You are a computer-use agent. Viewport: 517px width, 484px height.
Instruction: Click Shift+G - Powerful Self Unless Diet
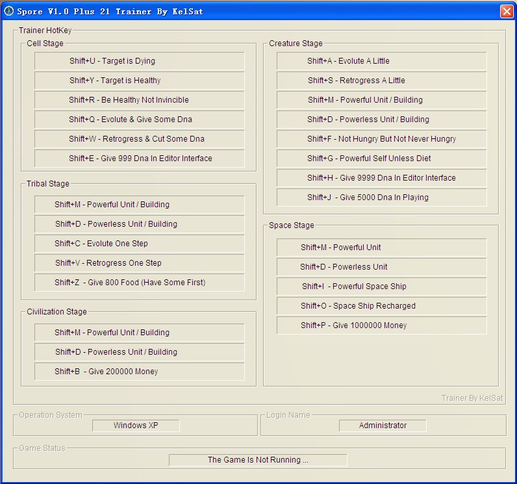(381, 159)
